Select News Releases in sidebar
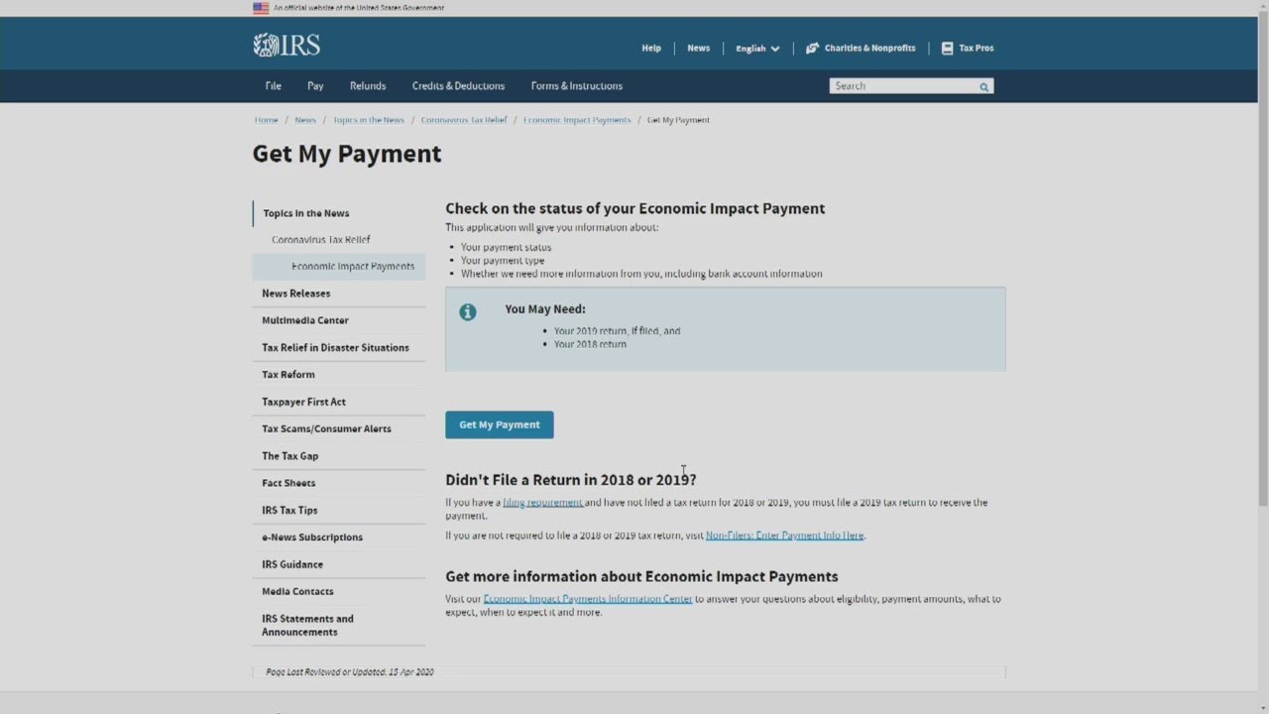 coord(296,294)
